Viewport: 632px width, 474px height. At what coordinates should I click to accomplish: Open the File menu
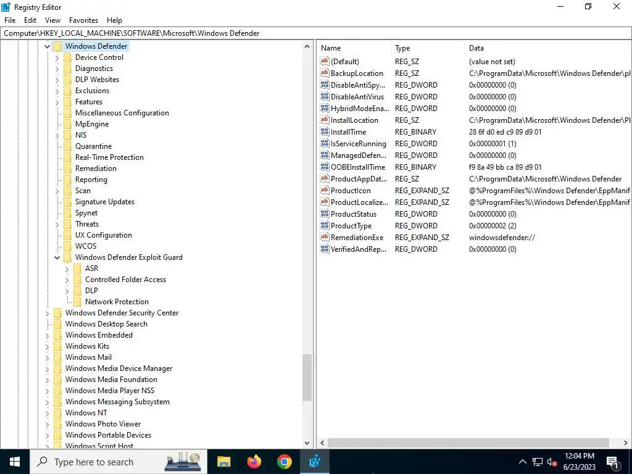point(10,20)
